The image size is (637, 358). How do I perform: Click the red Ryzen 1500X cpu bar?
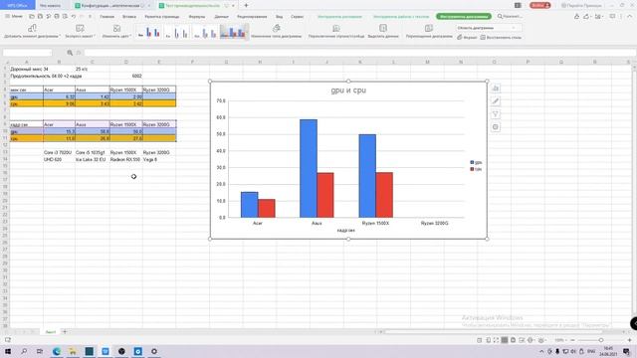click(x=384, y=195)
